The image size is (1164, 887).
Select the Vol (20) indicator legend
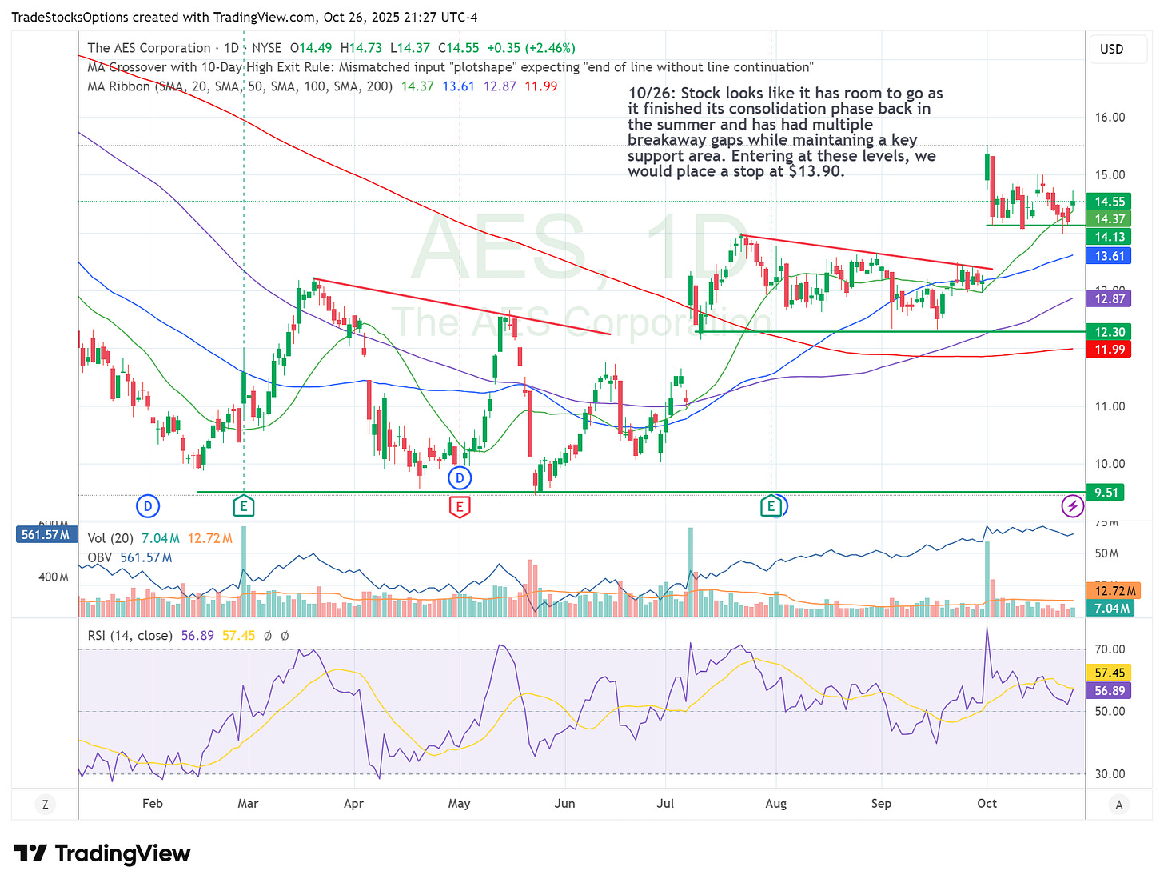(111, 538)
